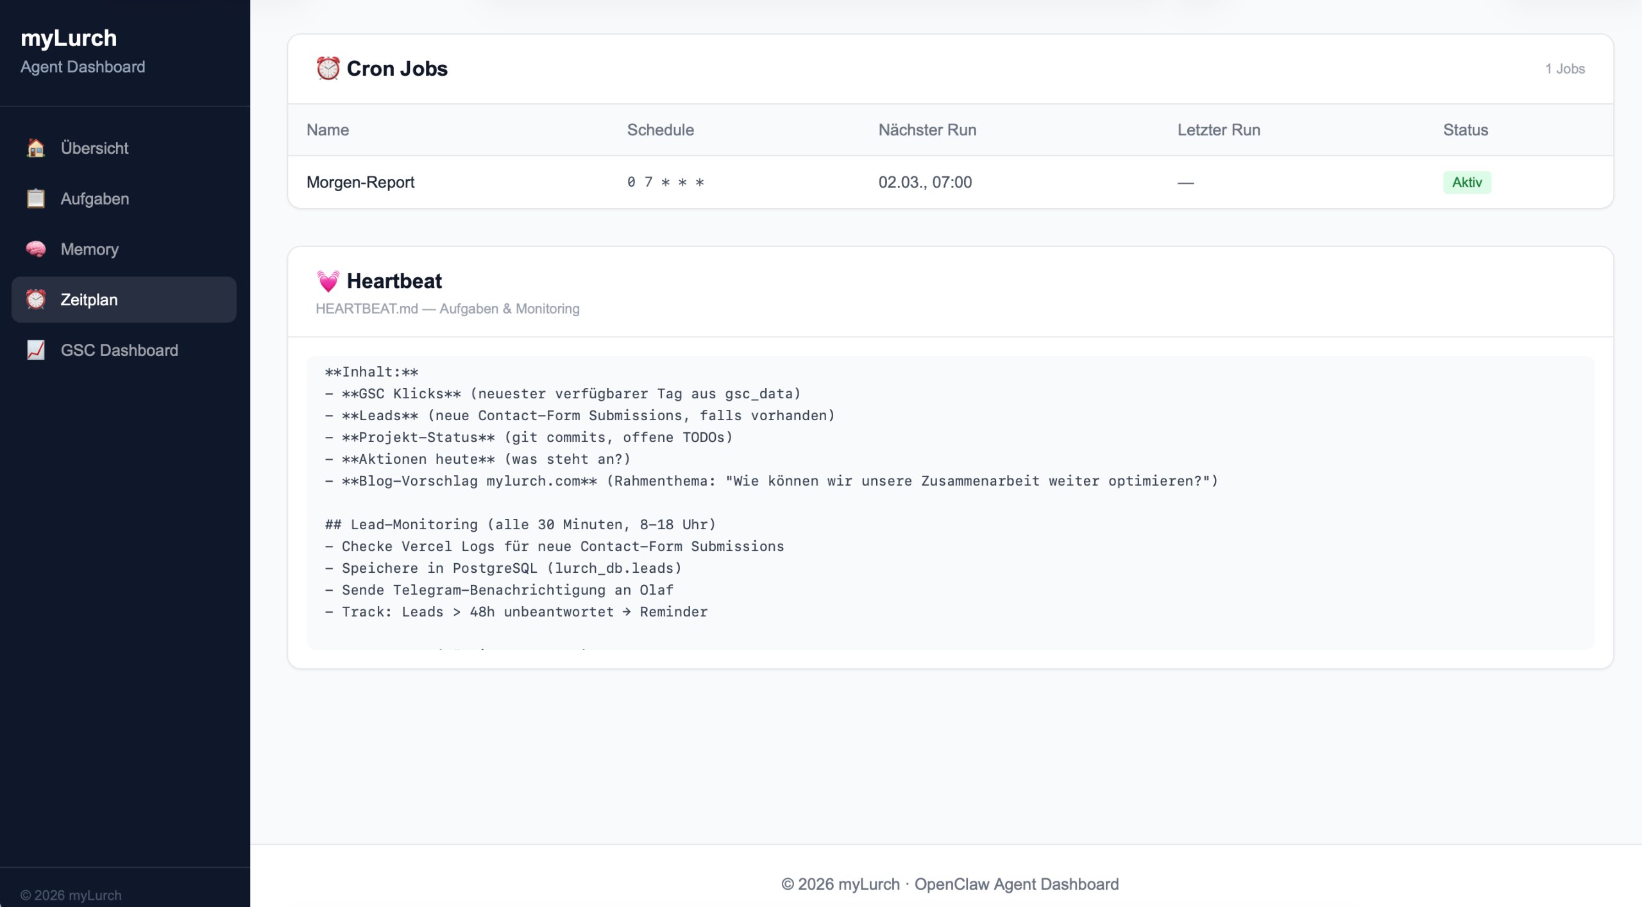Viewport: 1642px width, 907px height.
Task: Select the house icon next to Übersicht
Action: tap(35, 148)
